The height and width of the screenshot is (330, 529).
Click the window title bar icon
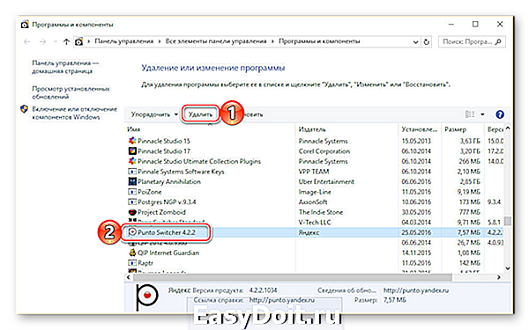[x=25, y=25]
